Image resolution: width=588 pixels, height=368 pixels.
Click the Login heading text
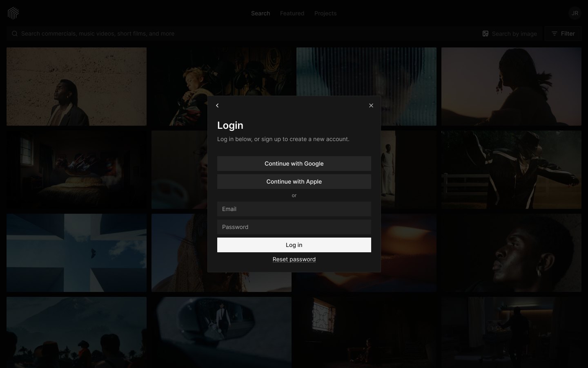click(x=230, y=126)
